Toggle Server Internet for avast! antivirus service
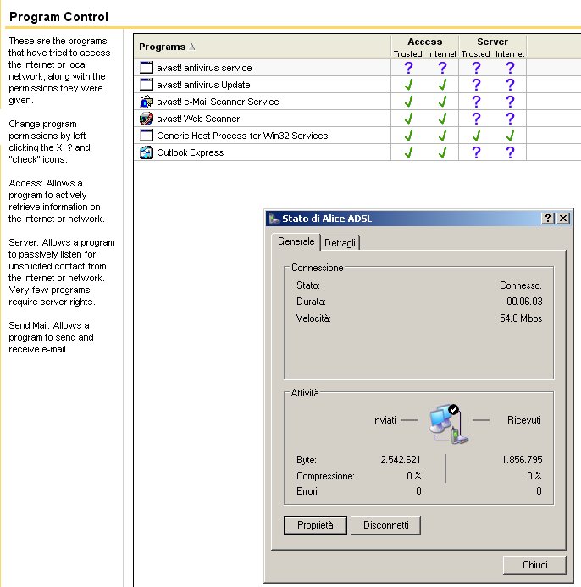581x587 pixels. (x=510, y=68)
